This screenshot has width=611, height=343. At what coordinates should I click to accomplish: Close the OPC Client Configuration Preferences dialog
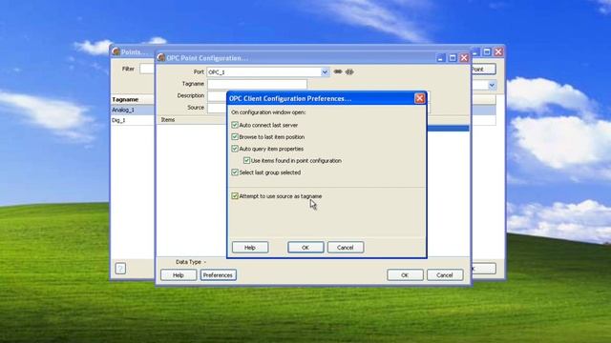point(419,98)
